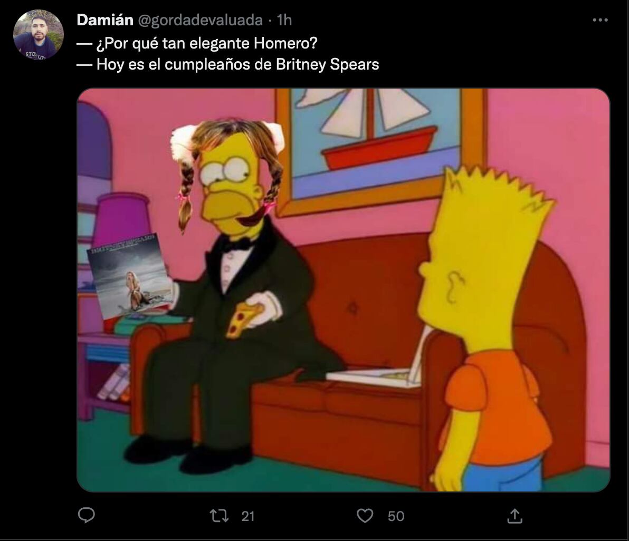Click the tweet line about Britney Spears' birthday

tap(228, 64)
